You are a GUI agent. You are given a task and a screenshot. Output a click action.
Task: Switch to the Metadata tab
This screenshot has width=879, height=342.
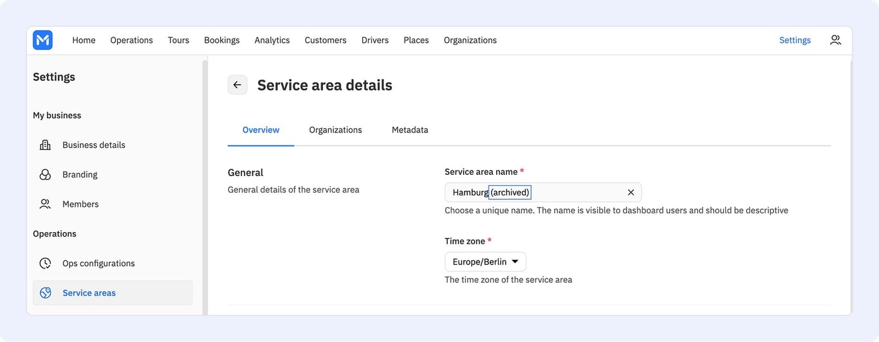coord(410,130)
